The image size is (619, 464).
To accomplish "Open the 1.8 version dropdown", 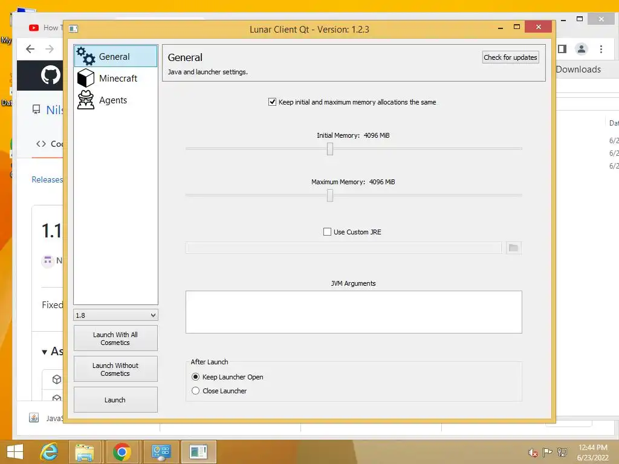I will [115, 315].
